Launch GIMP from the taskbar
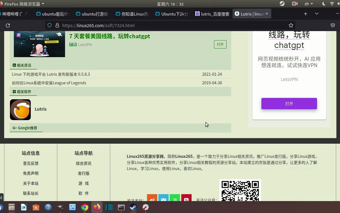Image resolution: width=340 pixels, height=213 pixels. 60,207
